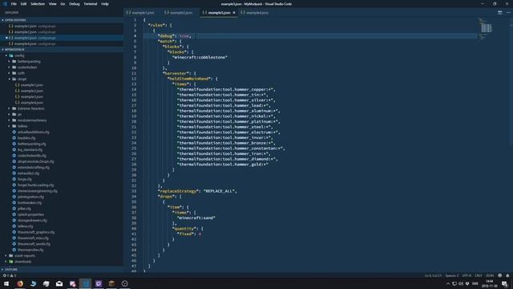
Task: Expand the downloads folder
Action: 6,262
